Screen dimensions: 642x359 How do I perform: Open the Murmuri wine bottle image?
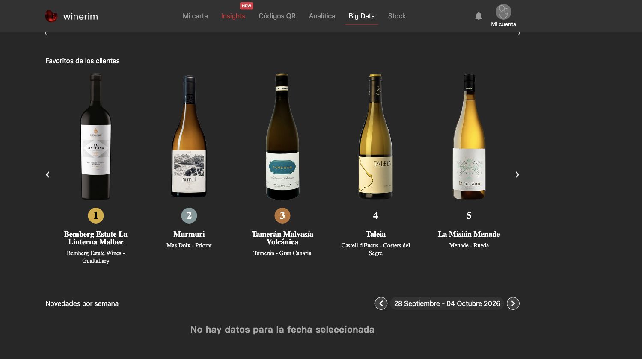[189, 136]
